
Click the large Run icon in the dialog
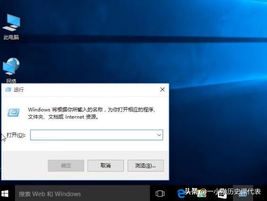pyautogui.click(x=14, y=112)
